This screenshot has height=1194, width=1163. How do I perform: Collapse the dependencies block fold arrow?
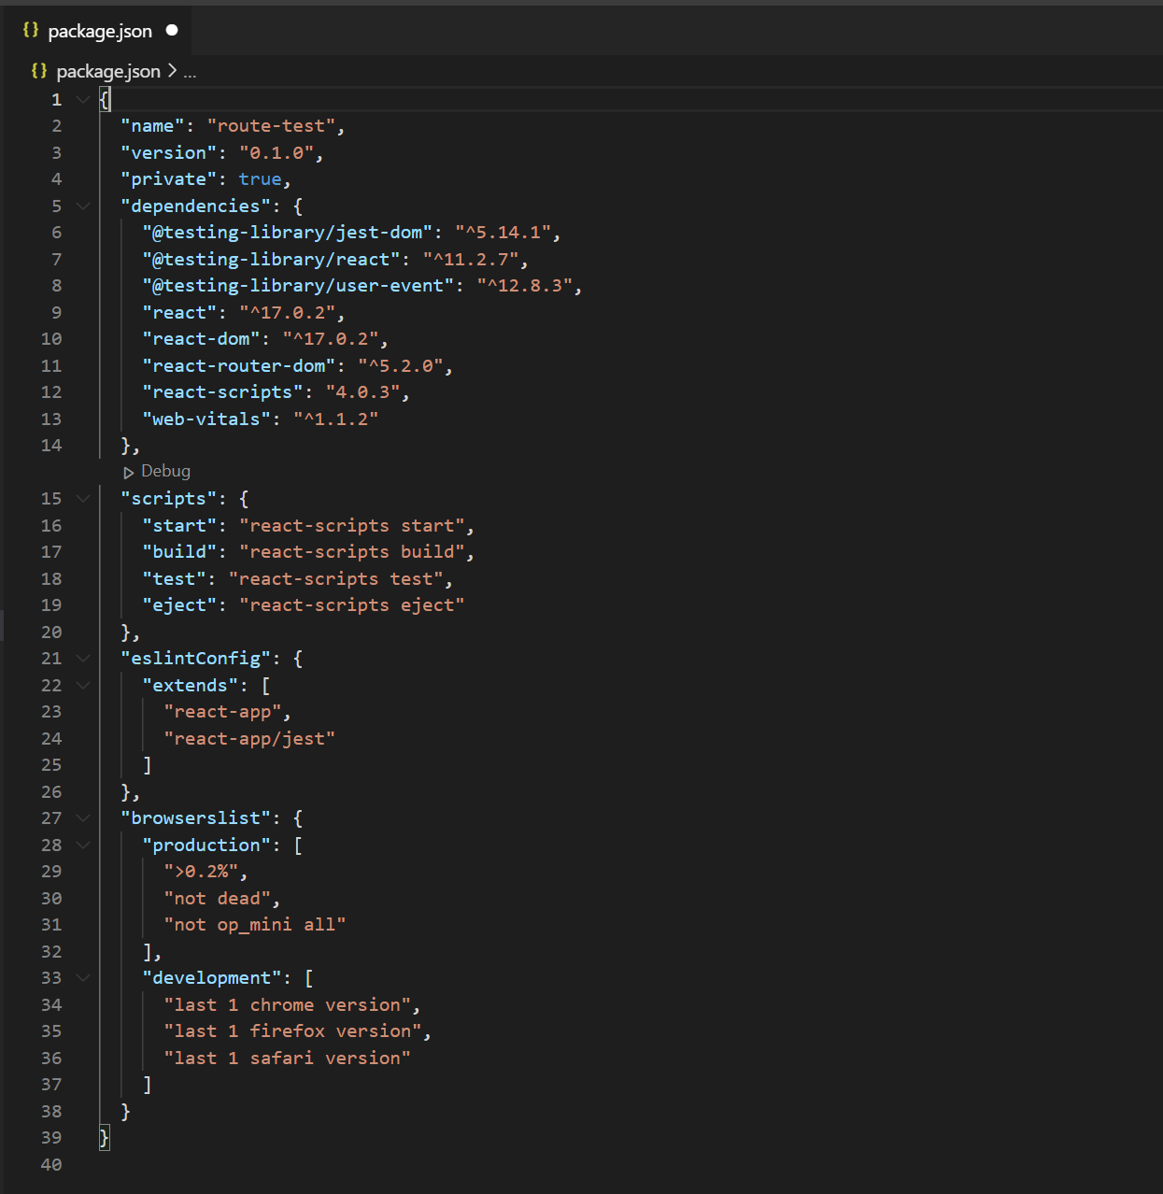pyautogui.click(x=83, y=206)
